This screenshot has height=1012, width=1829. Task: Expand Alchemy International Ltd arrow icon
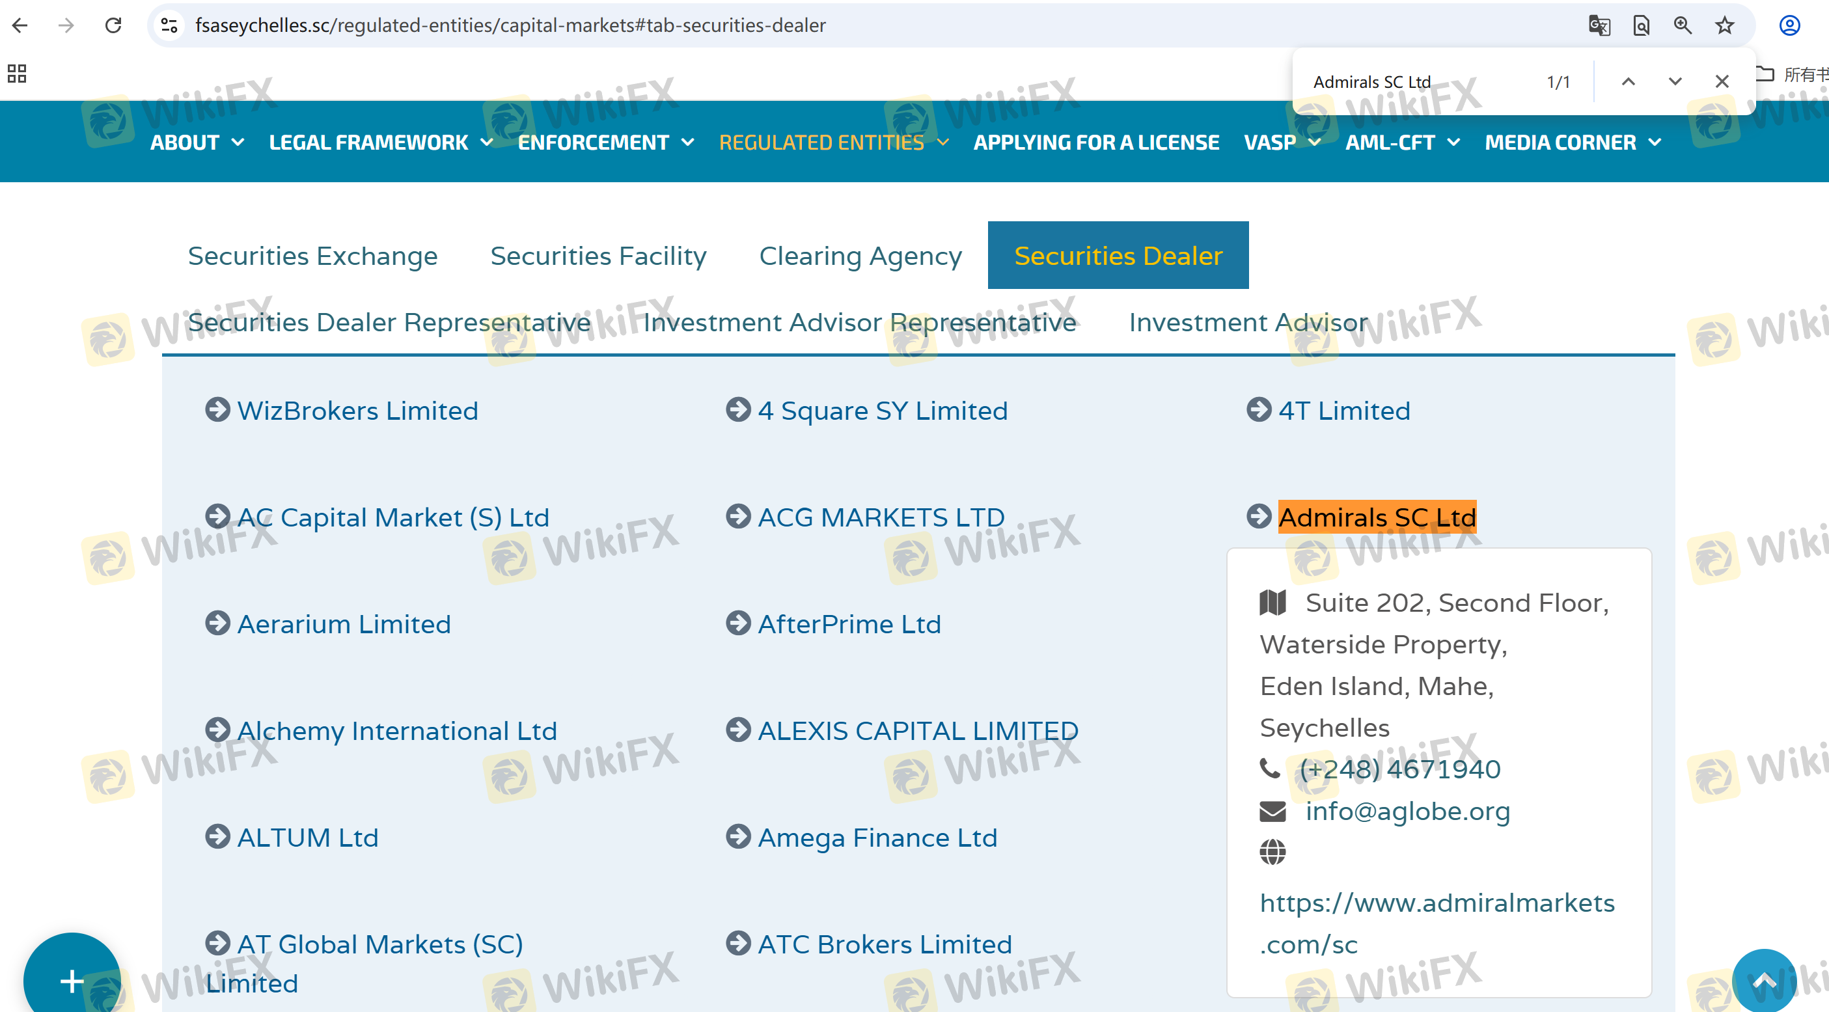(217, 730)
